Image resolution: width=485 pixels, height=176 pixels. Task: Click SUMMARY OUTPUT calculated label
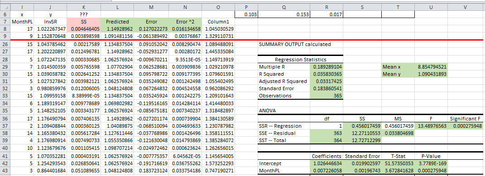click(295, 44)
